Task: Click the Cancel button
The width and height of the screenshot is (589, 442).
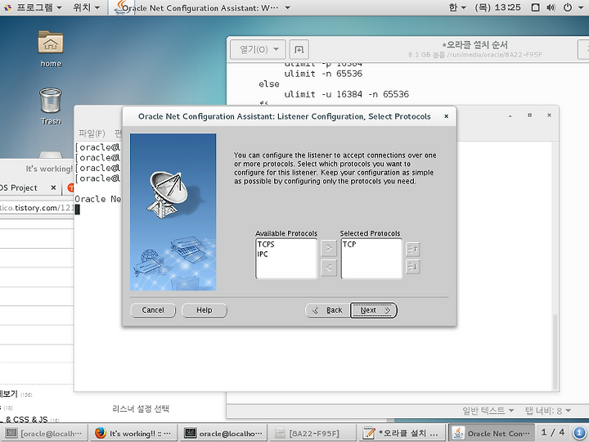Action: (153, 310)
